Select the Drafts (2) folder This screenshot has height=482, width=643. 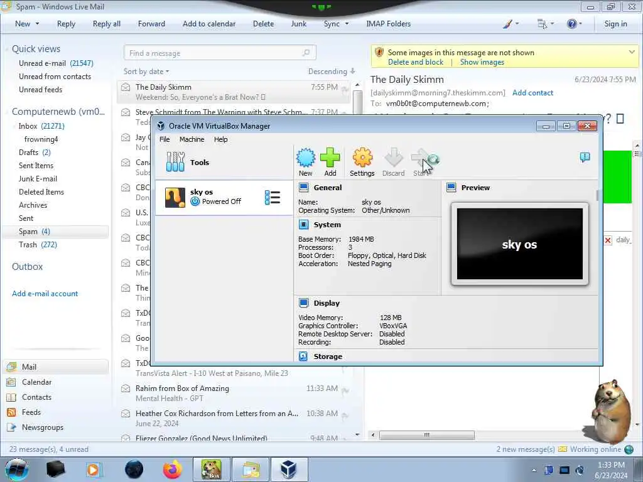point(35,153)
